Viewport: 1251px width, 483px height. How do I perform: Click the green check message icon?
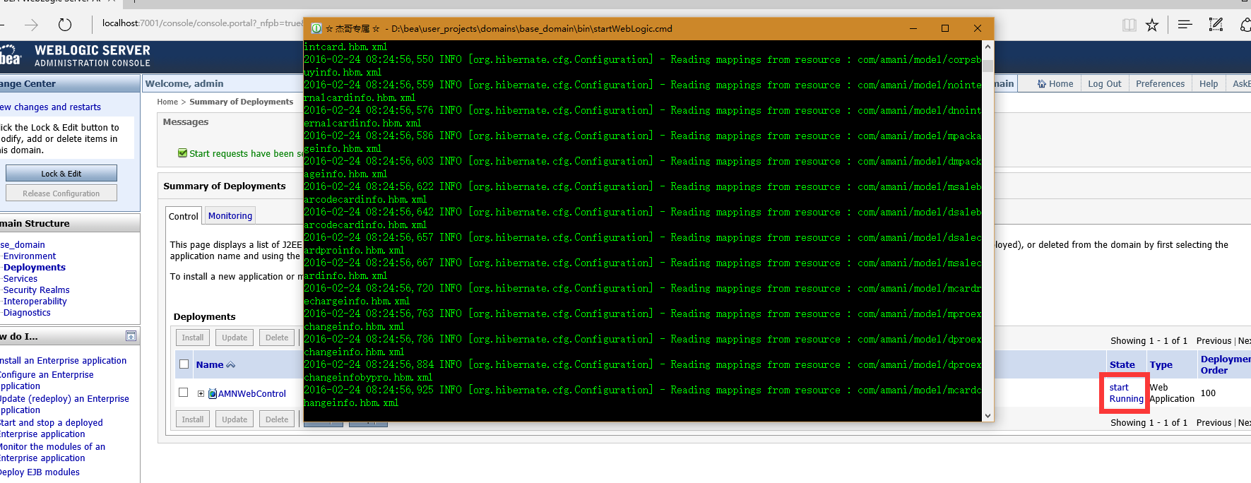tap(183, 153)
